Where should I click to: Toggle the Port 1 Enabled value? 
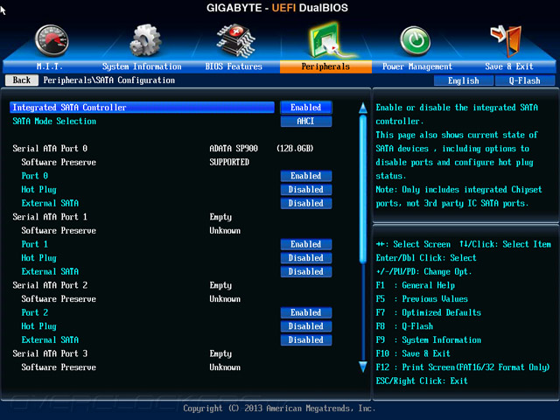pos(305,244)
